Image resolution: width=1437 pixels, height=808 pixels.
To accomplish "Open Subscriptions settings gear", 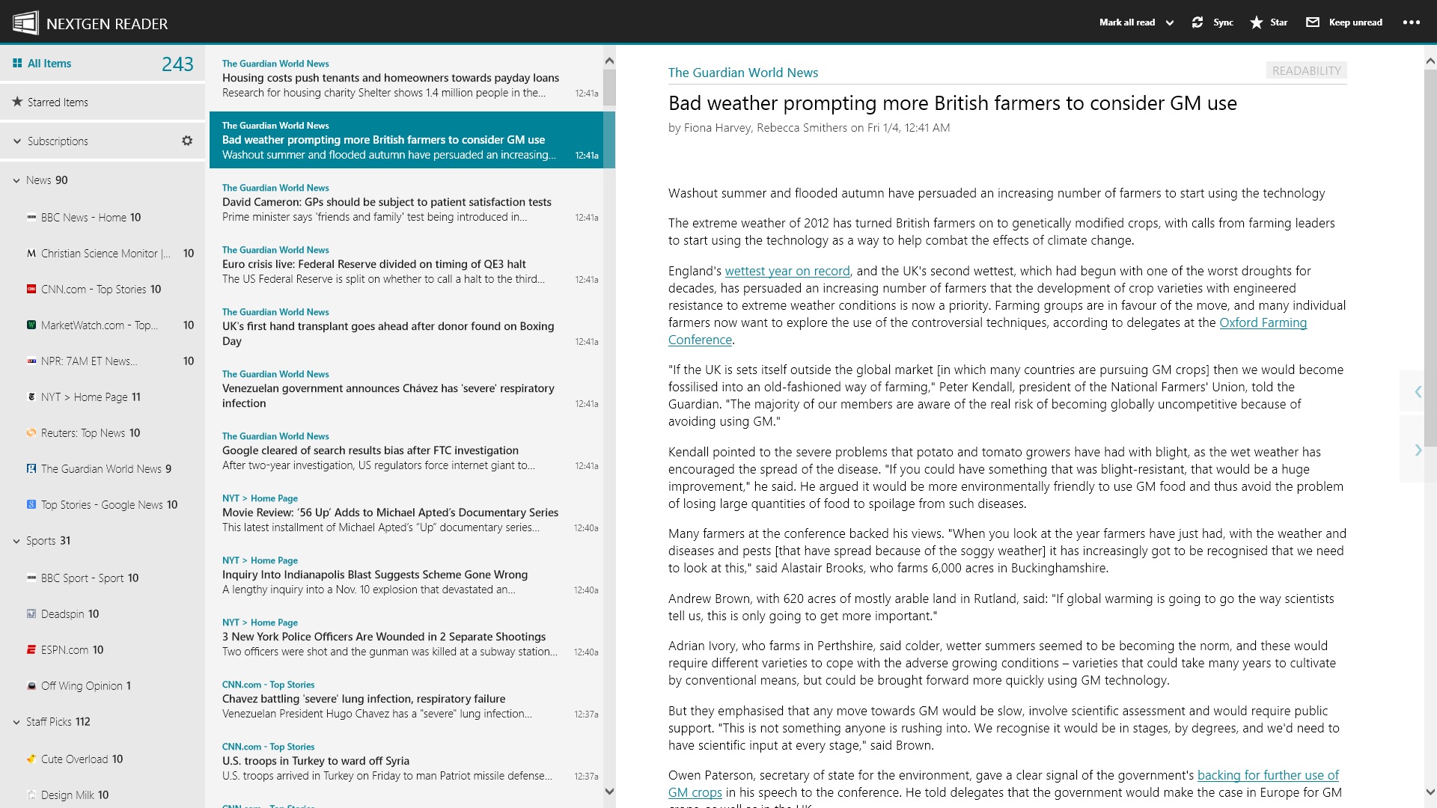I will 187,141.
